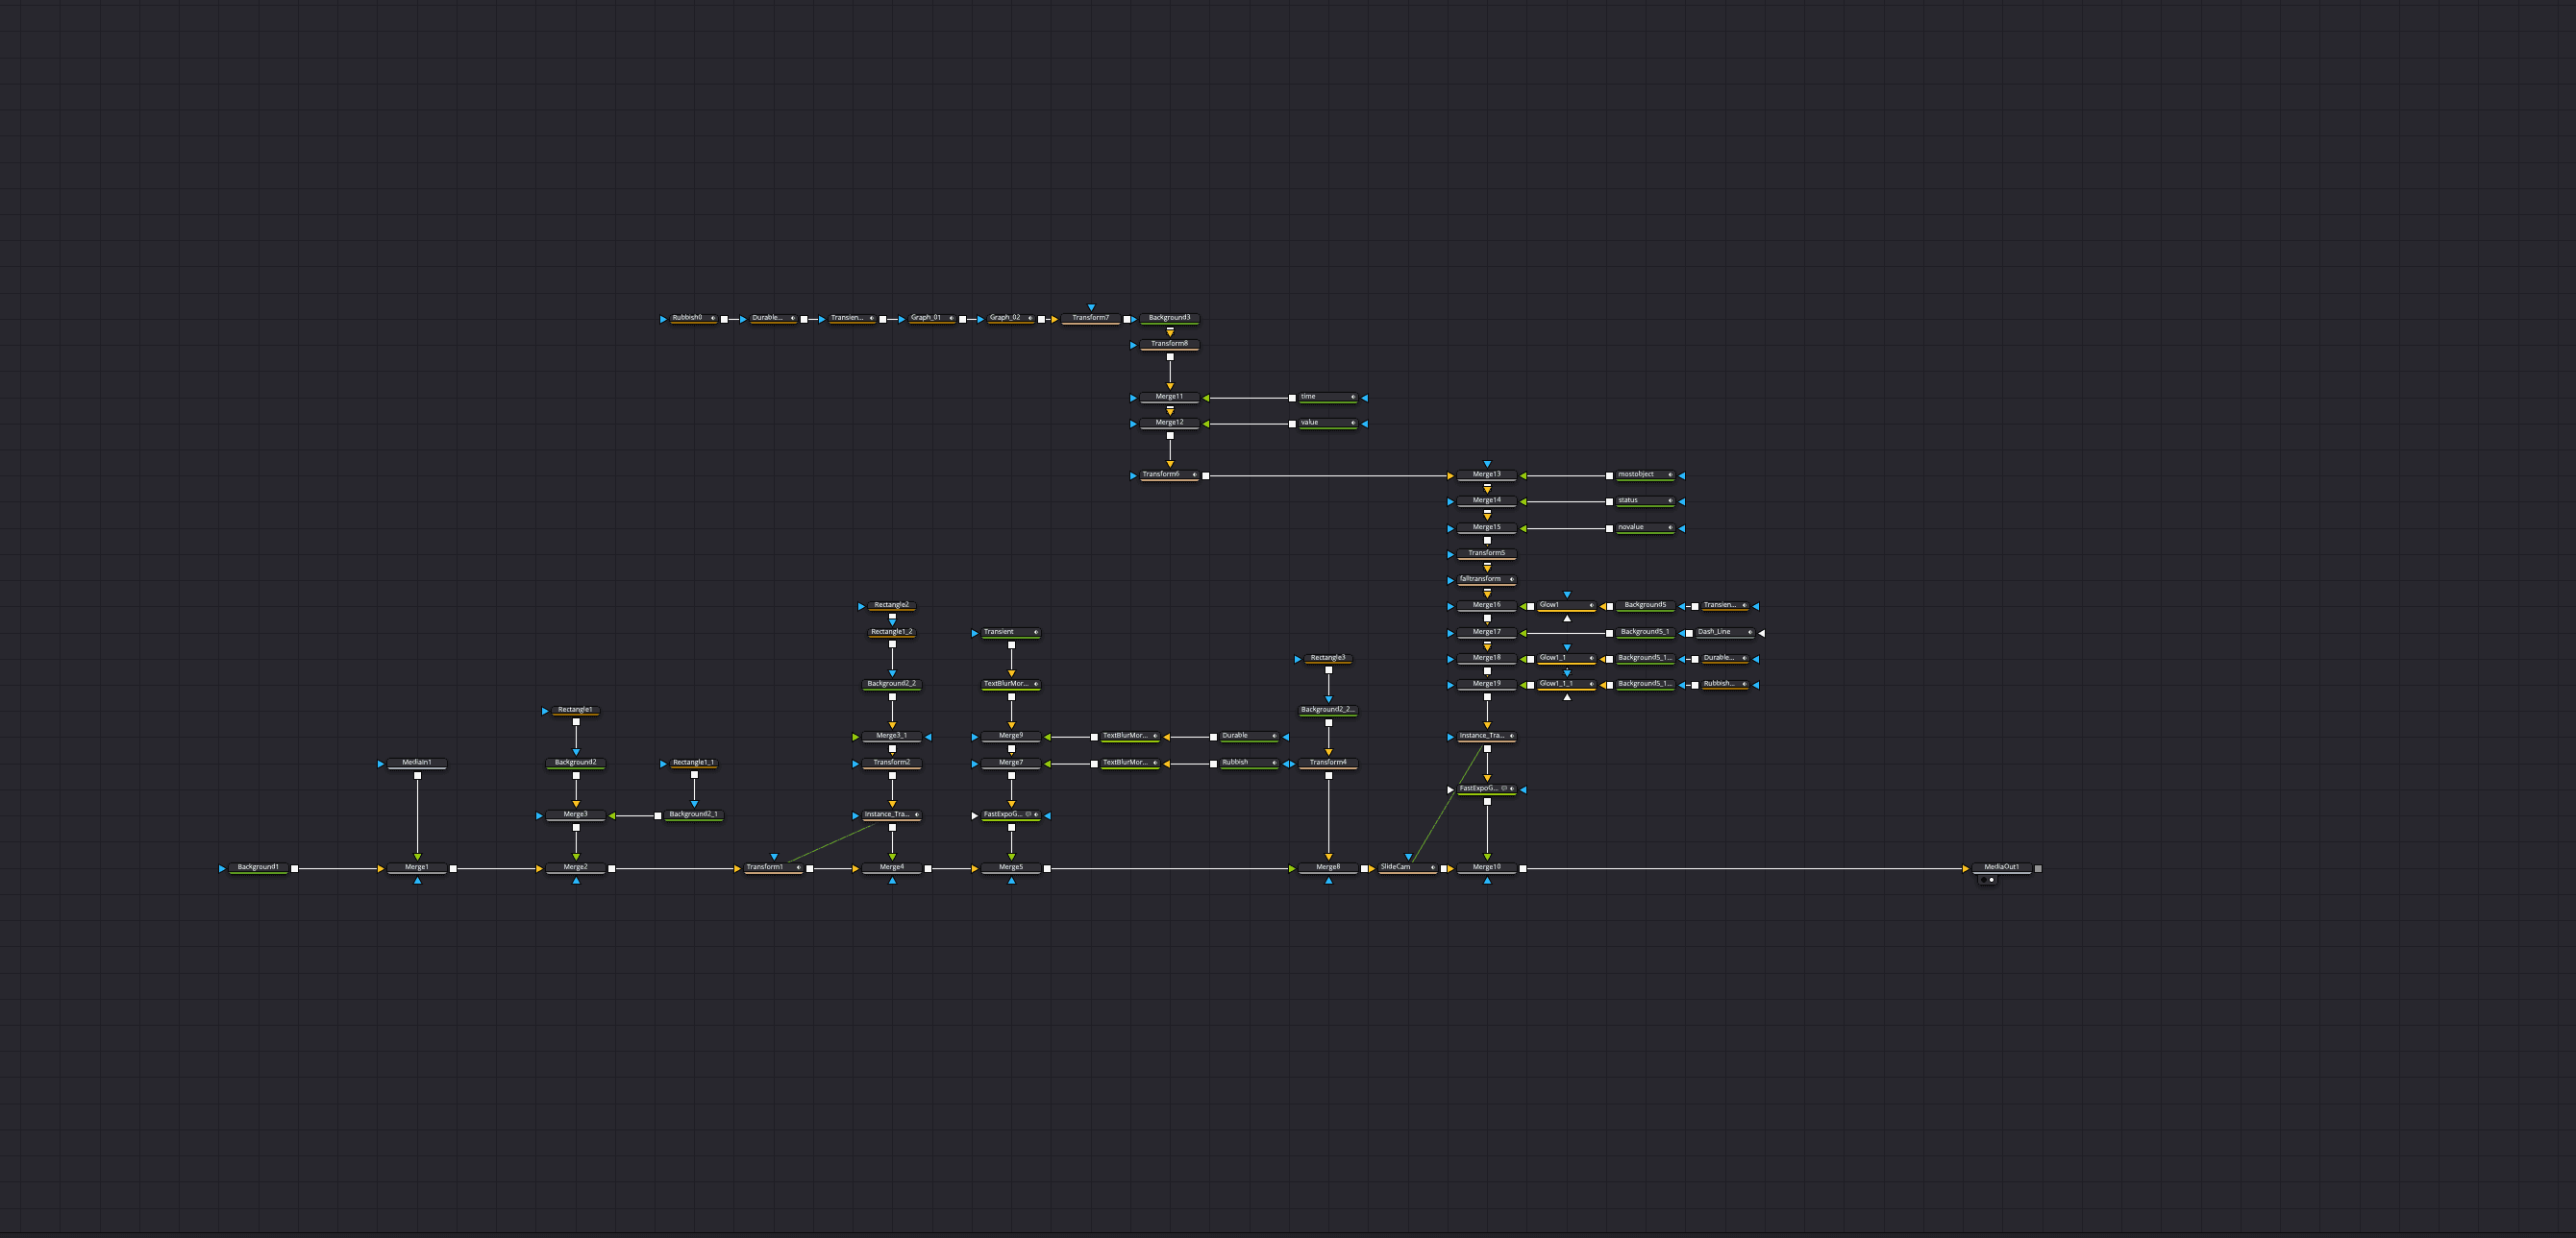Select the SlideCam node
Screen dimensions: 2576x1238
point(1400,867)
